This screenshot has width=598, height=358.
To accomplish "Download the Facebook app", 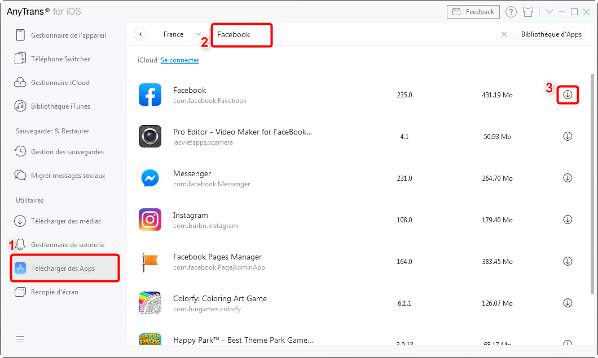I will pos(568,95).
